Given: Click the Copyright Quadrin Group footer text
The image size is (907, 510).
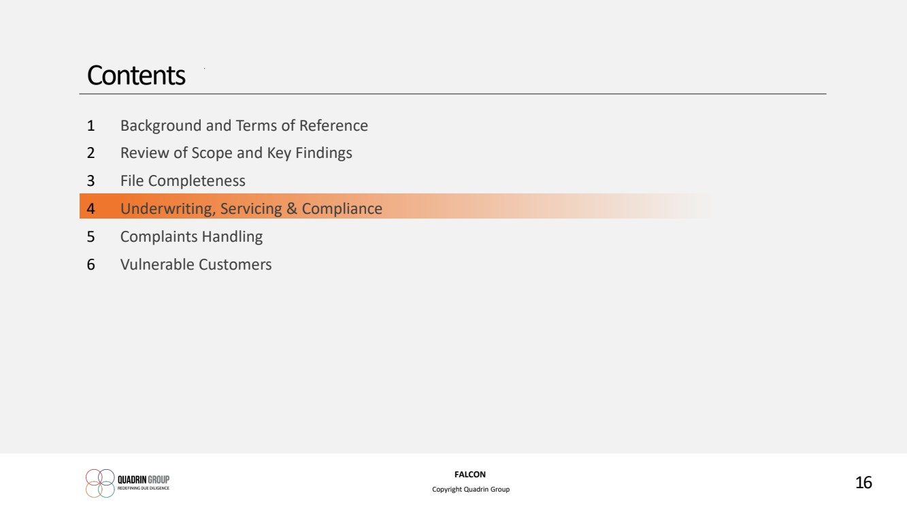Looking at the screenshot, I should click(x=471, y=490).
